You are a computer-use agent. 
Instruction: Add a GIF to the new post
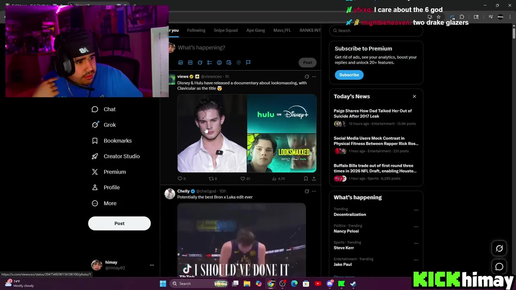(x=190, y=63)
